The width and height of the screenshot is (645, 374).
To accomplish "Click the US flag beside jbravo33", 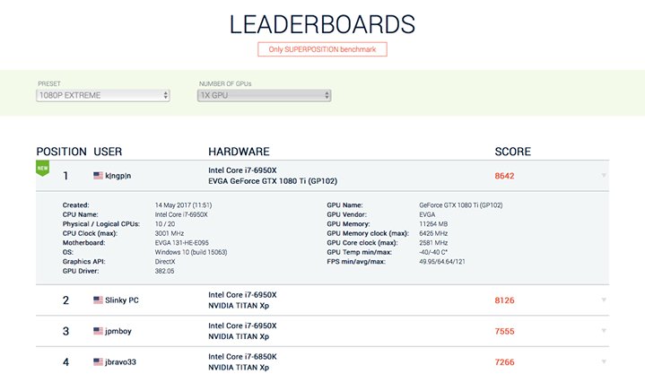I will [x=98, y=361].
